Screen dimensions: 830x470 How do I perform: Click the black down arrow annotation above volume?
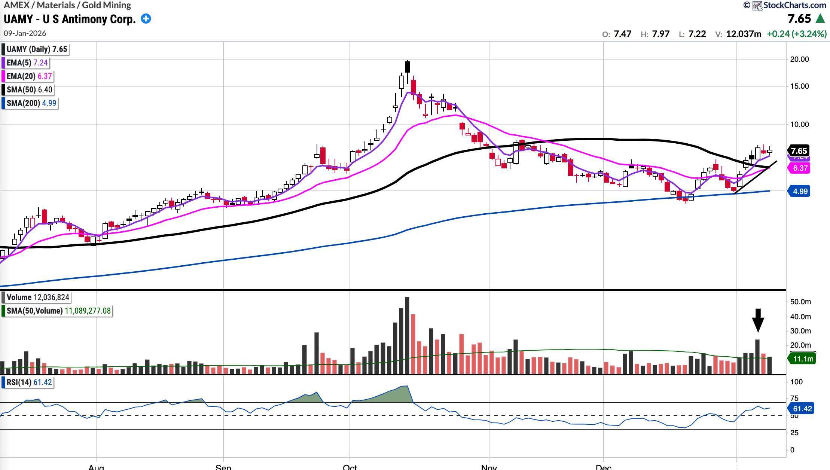(x=758, y=320)
